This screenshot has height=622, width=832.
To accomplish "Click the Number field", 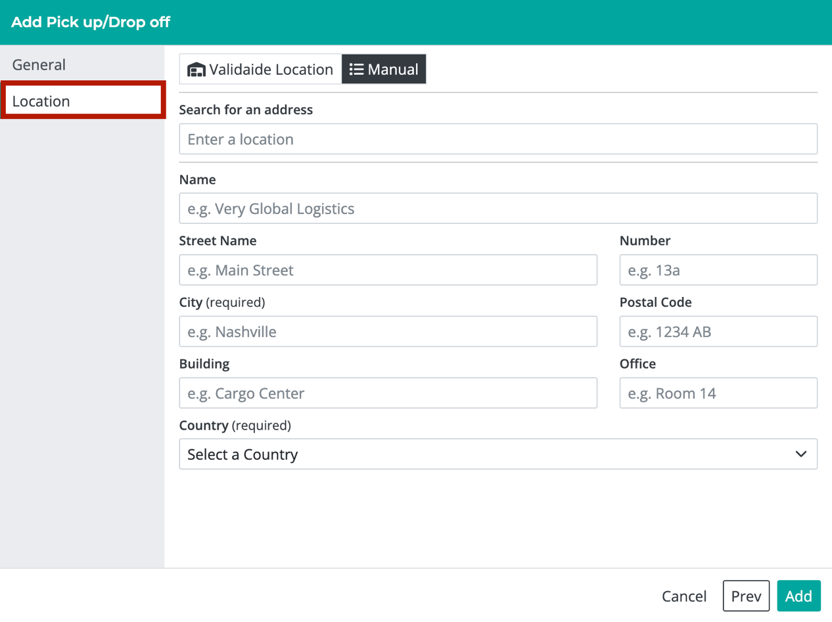I will (718, 269).
